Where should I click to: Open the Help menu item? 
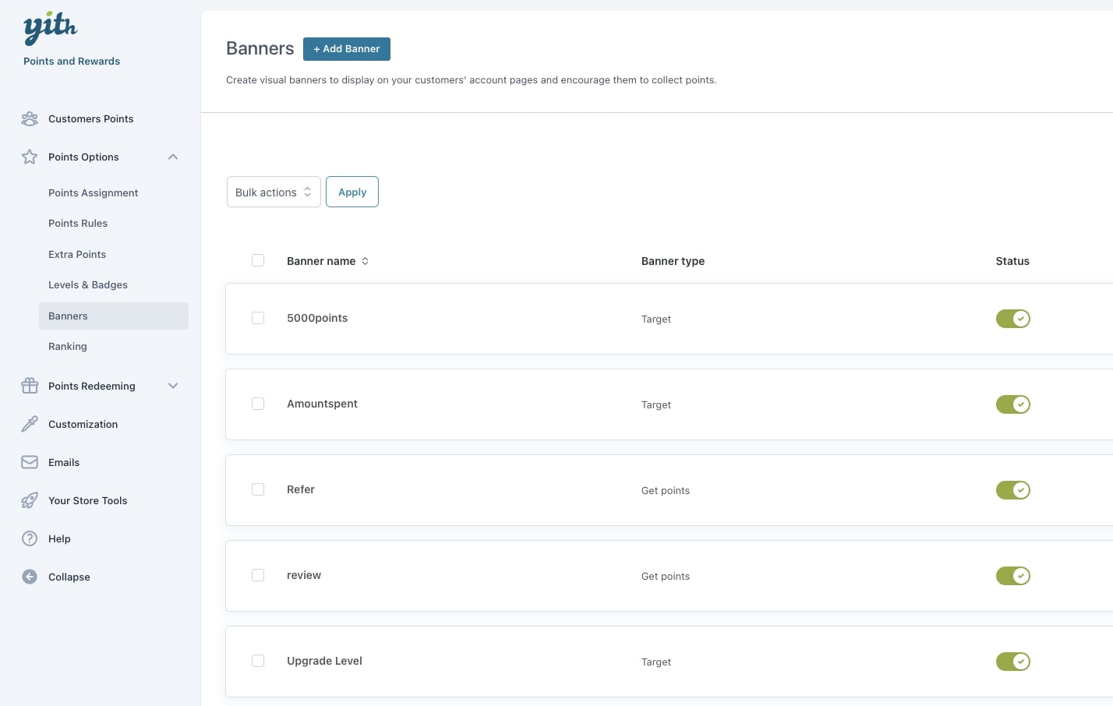click(x=59, y=538)
